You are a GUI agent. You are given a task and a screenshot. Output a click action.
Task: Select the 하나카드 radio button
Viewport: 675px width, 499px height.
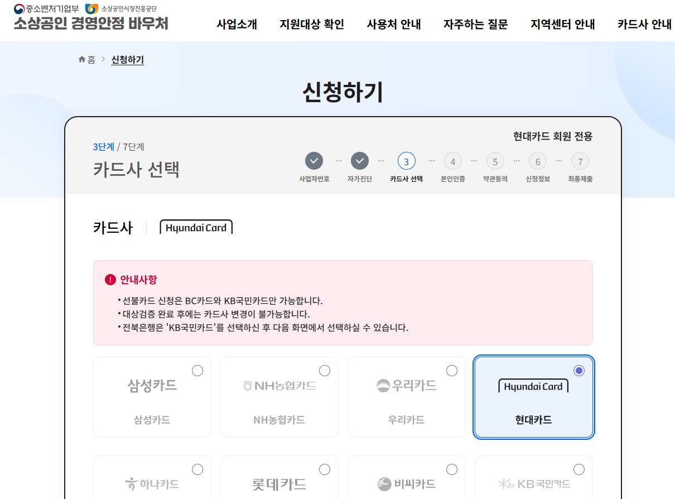197,469
